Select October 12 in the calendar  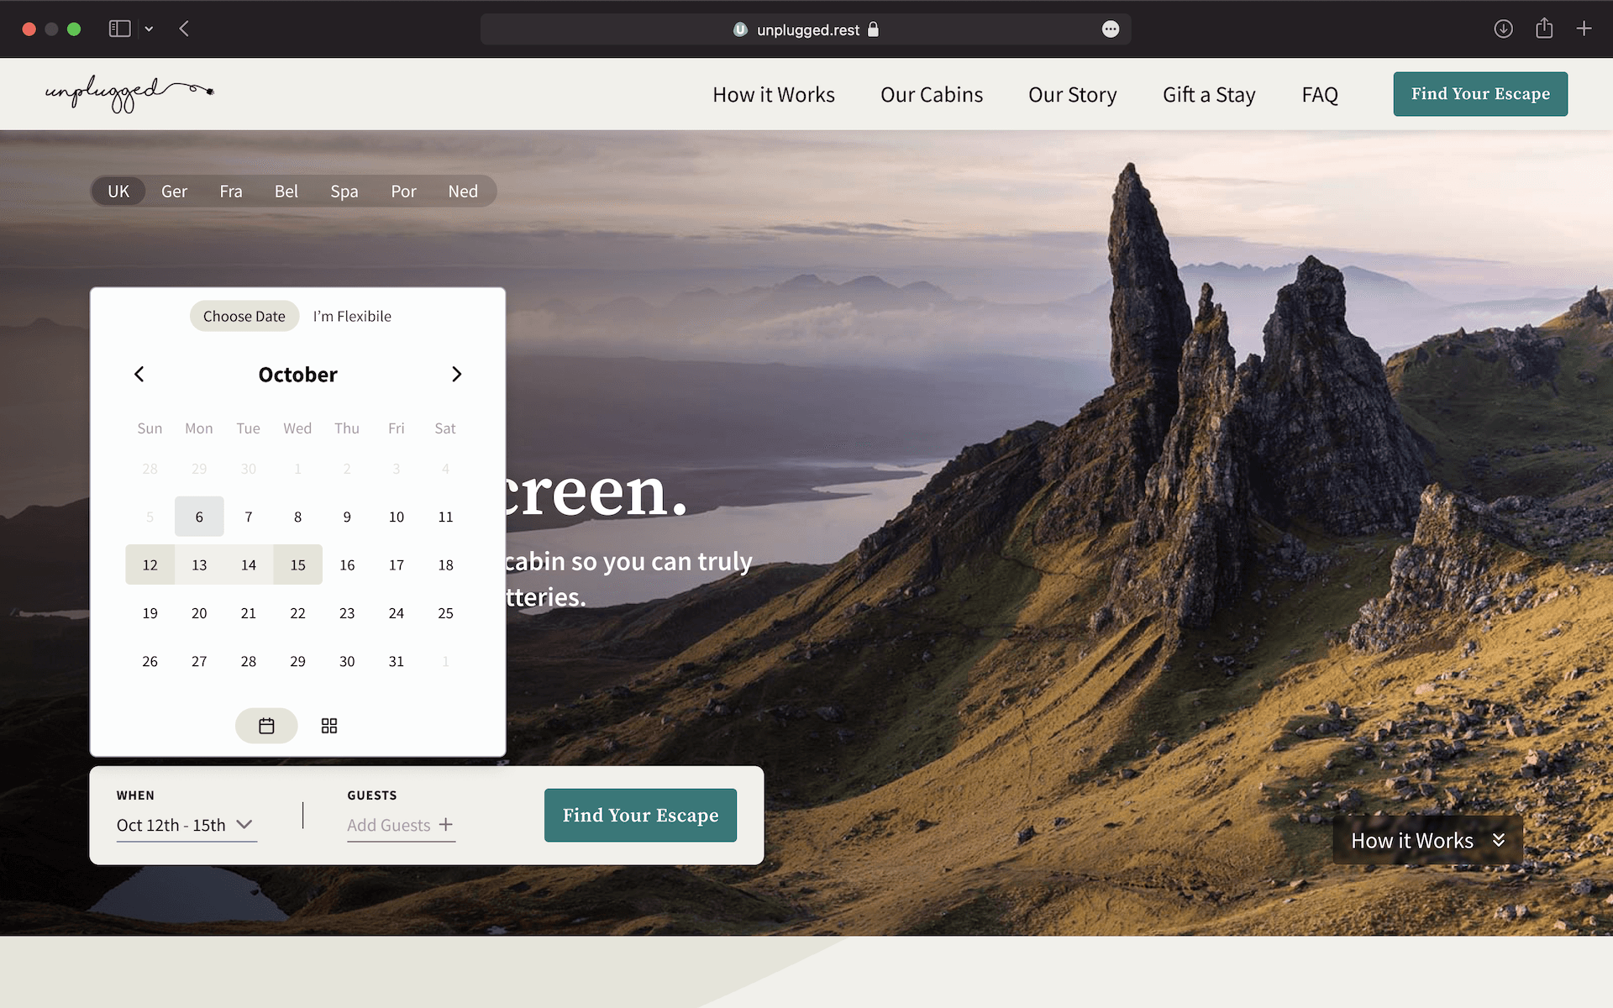click(150, 564)
